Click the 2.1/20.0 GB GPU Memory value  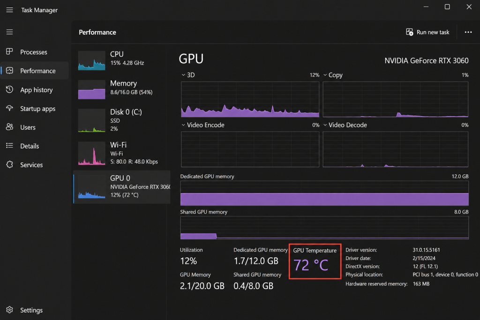pos(202,286)
